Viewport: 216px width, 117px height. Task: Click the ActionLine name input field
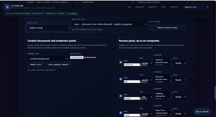(x=132, y=65)
